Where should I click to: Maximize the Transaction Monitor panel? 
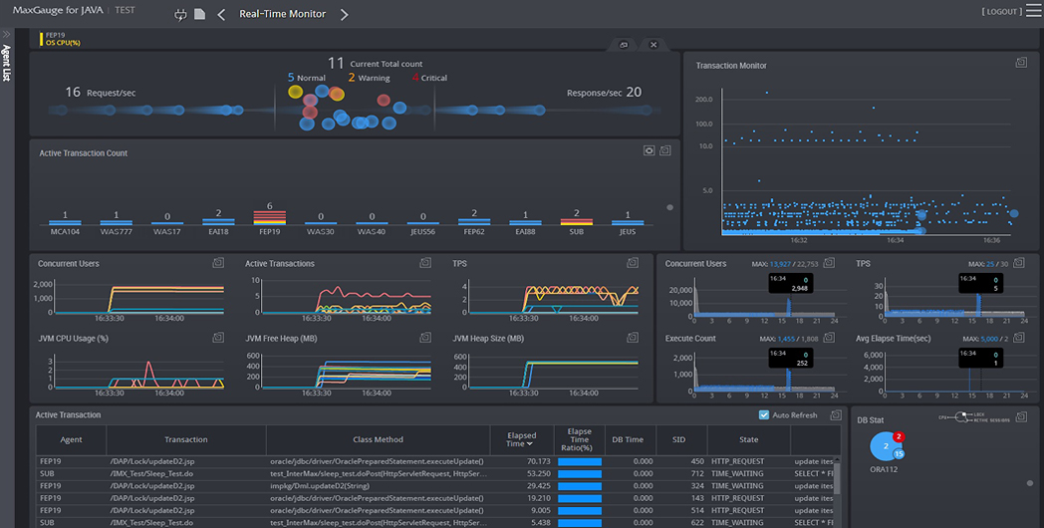[x=1021, y=63]
